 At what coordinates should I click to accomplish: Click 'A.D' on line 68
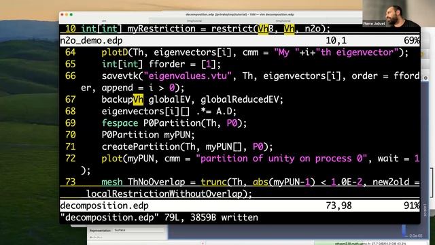coord(224,112)
